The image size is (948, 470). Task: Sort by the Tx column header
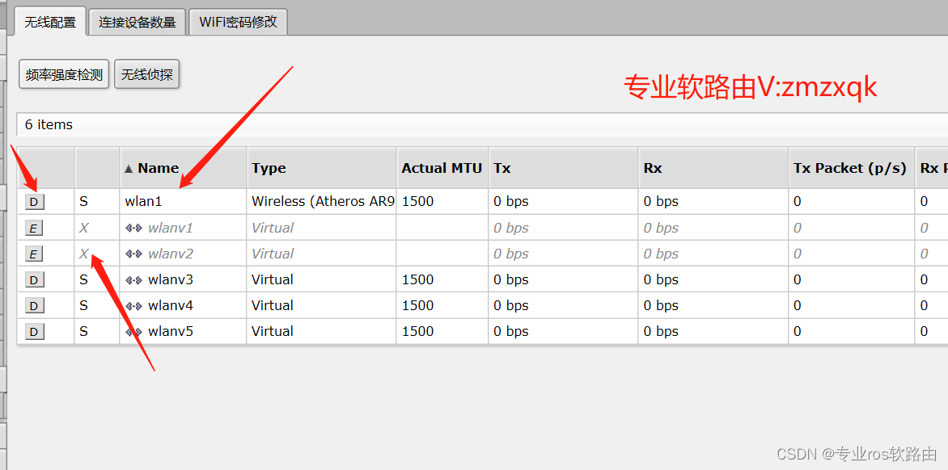coord(563,168)
